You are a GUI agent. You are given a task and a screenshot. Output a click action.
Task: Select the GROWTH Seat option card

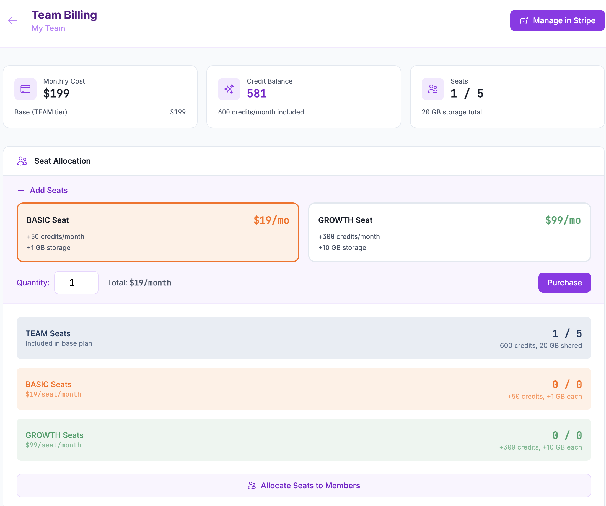click(449, 232)
